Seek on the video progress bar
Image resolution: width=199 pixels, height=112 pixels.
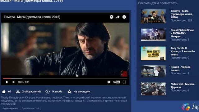click(65, 78)
